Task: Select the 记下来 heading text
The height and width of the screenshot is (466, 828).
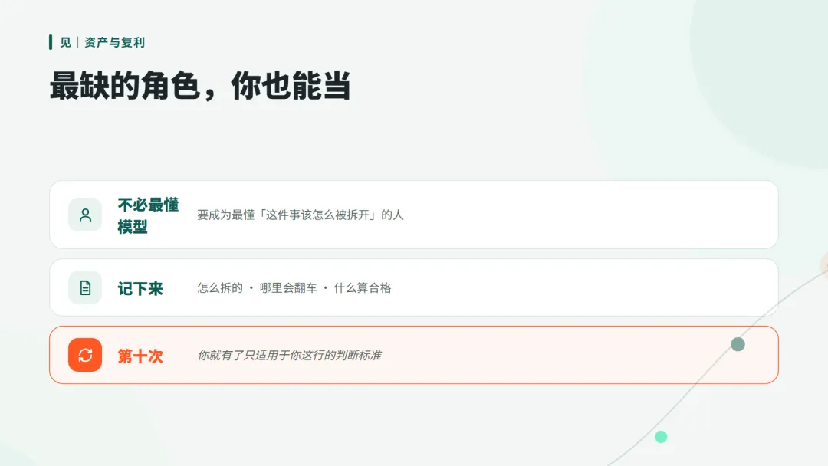Action: (x=140, y=288)
